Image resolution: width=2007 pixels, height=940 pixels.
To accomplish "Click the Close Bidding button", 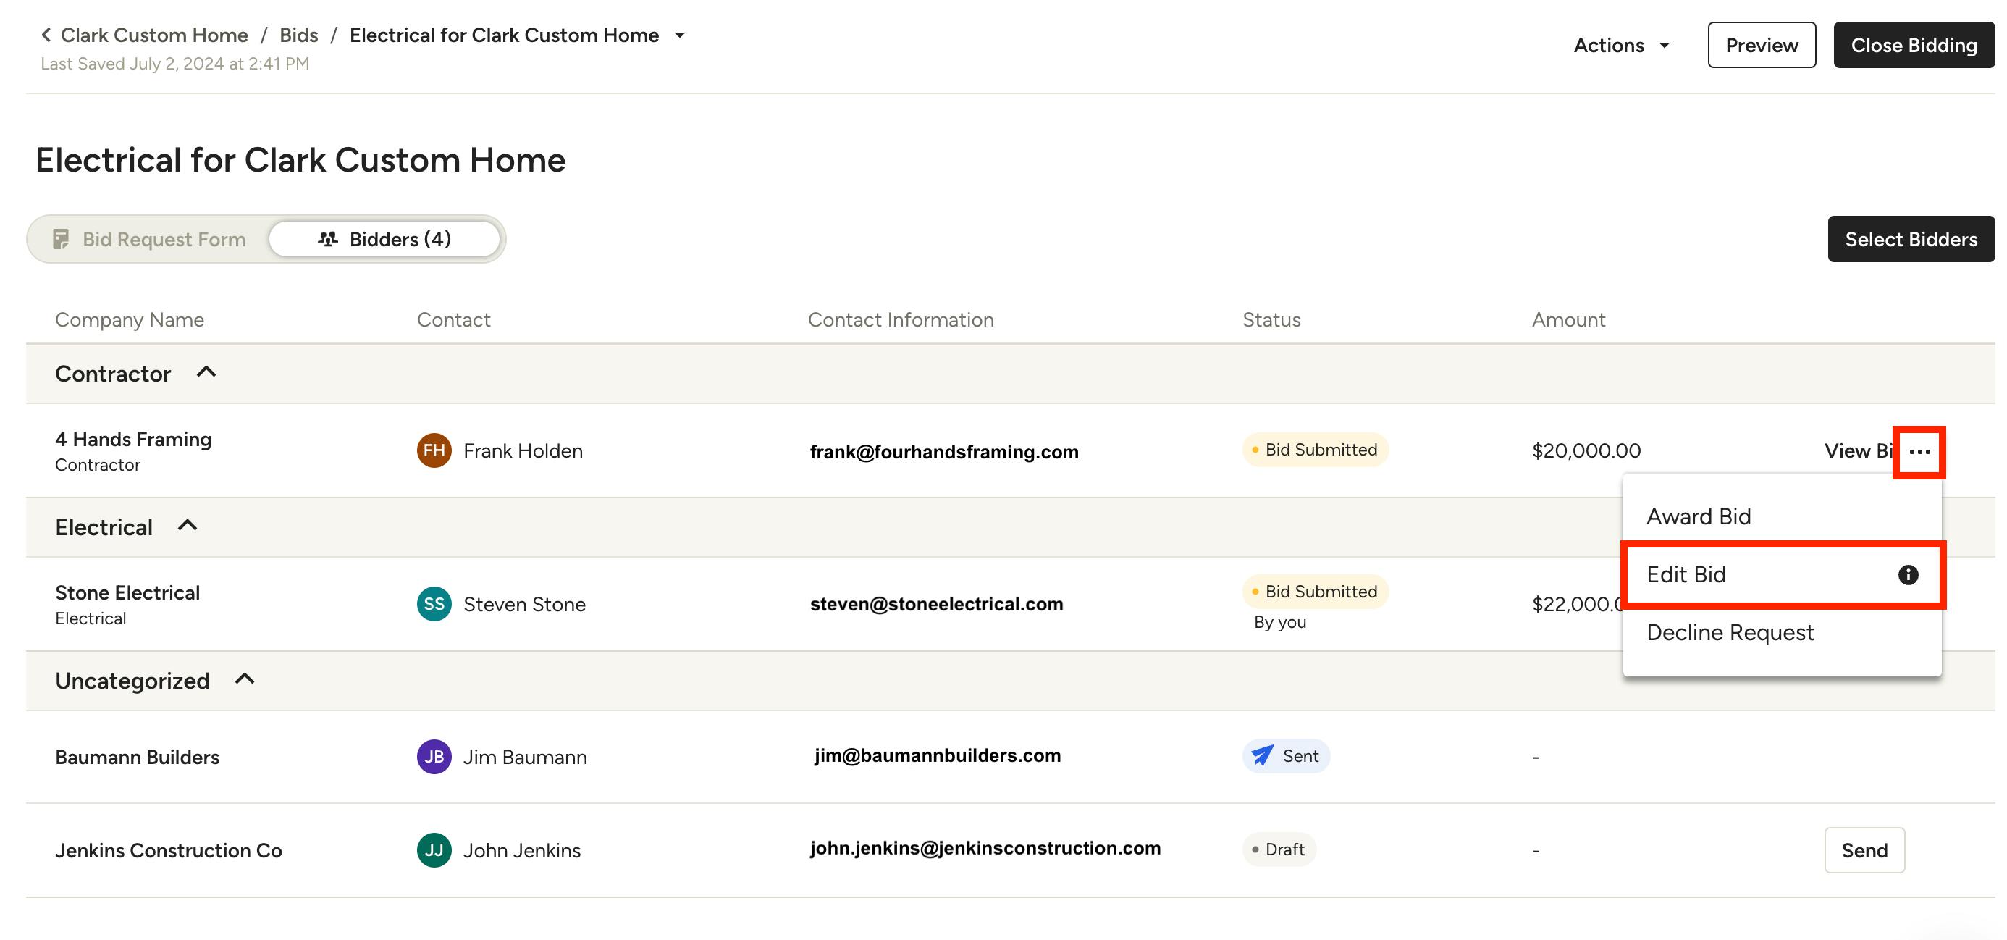I will 1913,45.
